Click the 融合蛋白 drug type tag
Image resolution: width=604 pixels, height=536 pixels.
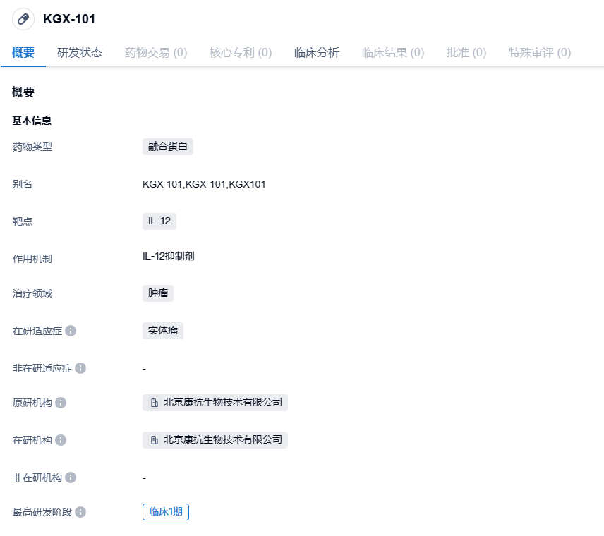tap(167, 147)
